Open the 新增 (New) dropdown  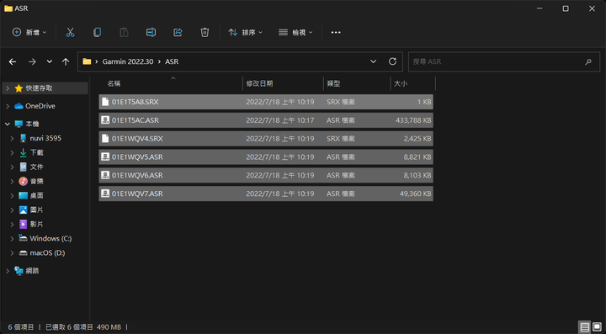(29, 33)
